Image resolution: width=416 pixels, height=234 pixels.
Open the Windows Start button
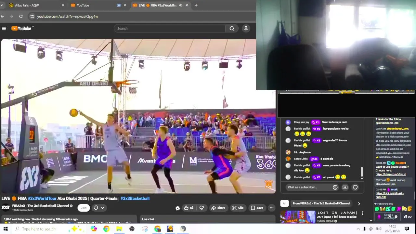(x=6, y=229)
